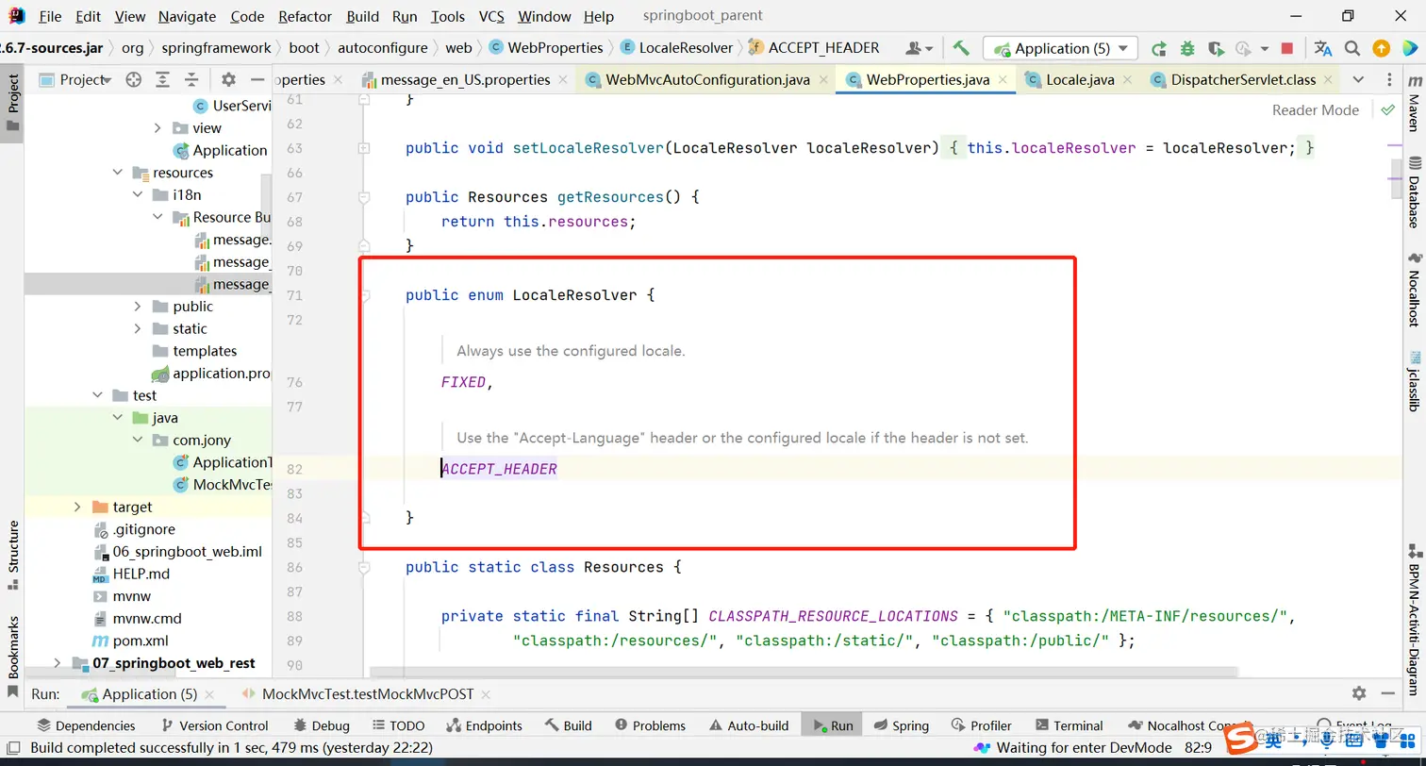Click the orange update arrow icon
1426x766 pixels.
(1381, 48)
